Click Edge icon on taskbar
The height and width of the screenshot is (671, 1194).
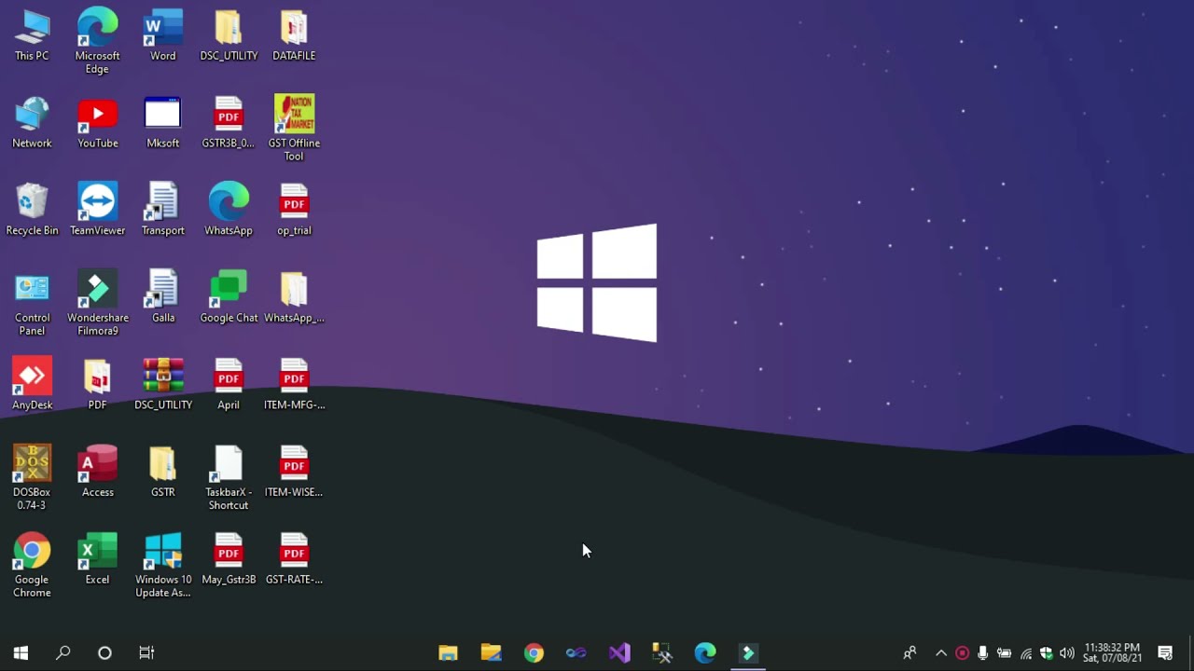pyautogui.click(x=705, y=652)
